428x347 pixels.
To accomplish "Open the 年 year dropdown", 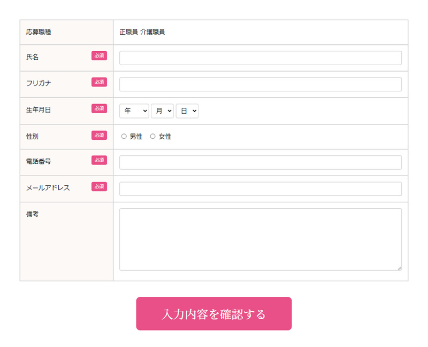I will click(x=134, y=111).
